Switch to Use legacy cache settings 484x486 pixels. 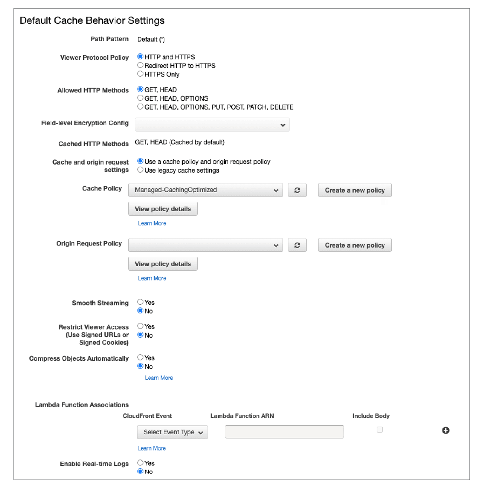click(x=141, y=170)
